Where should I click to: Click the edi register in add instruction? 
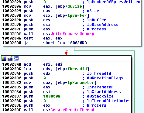(59, 64)
